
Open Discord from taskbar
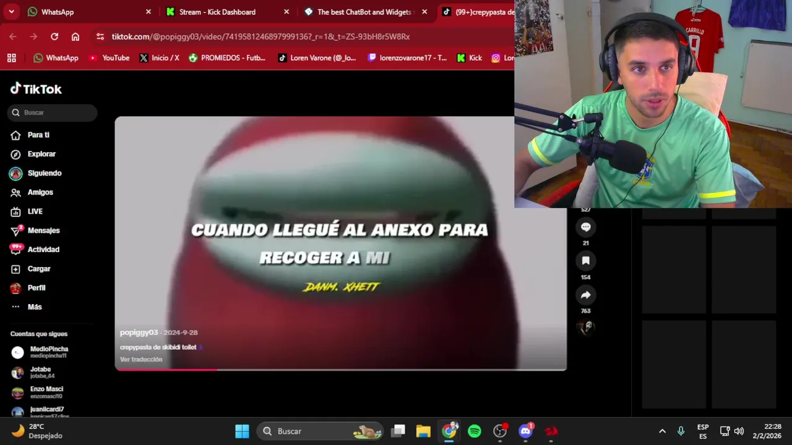[525, 431]
